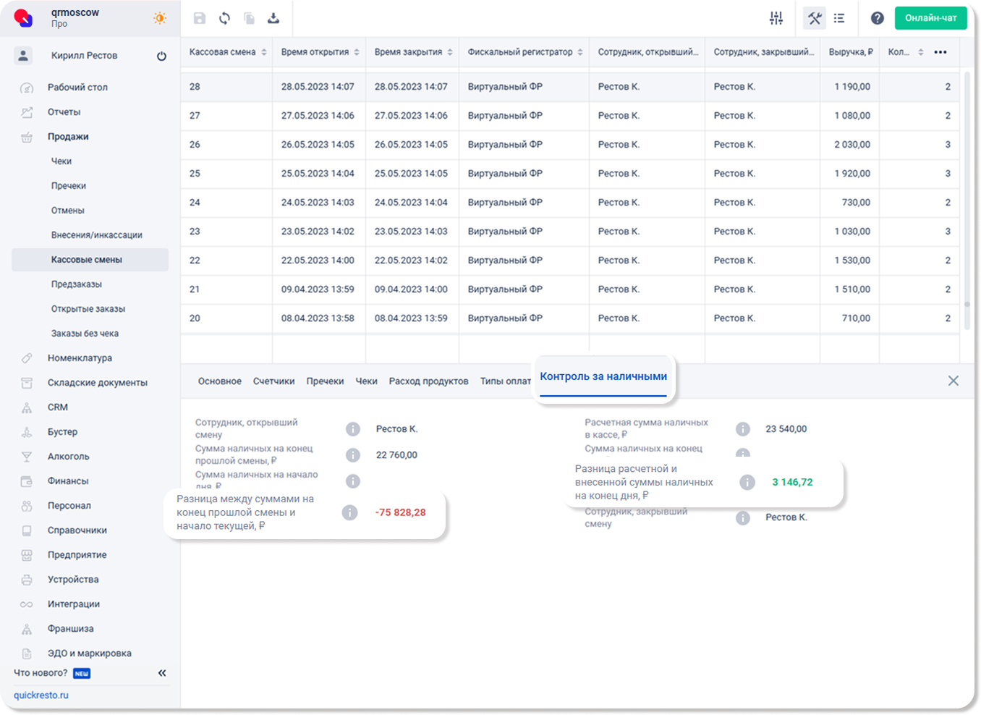
Task: Open the filter sliders settings icon
Action: tap(776, 18)
